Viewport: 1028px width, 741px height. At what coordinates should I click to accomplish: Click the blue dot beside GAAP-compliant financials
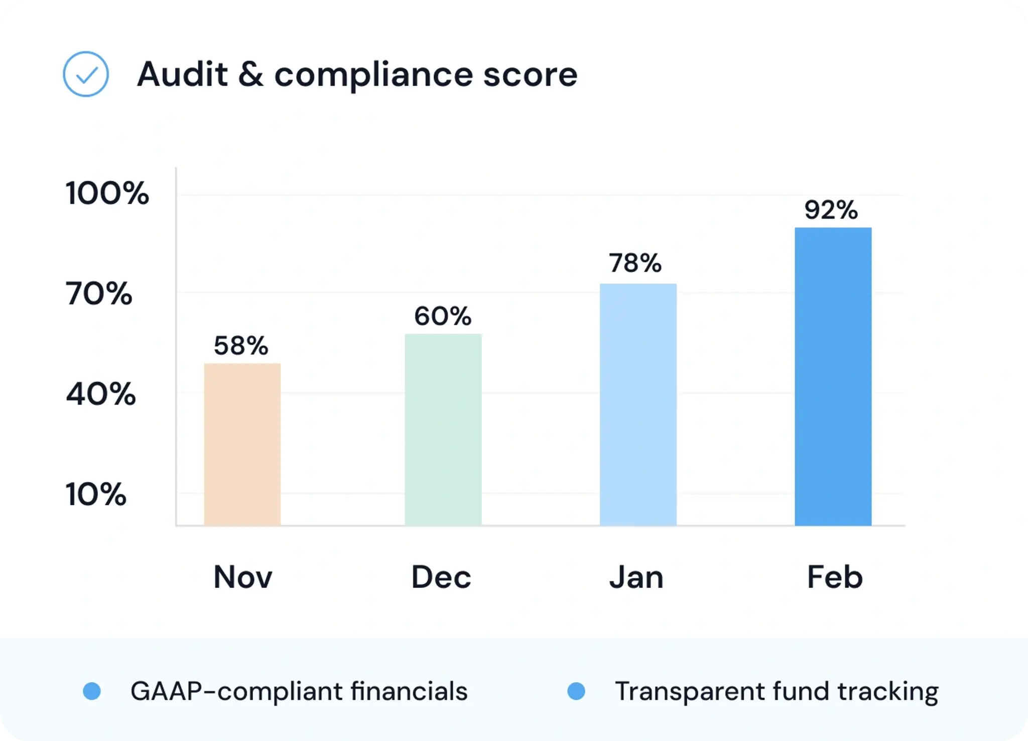[x=92, y=691]
